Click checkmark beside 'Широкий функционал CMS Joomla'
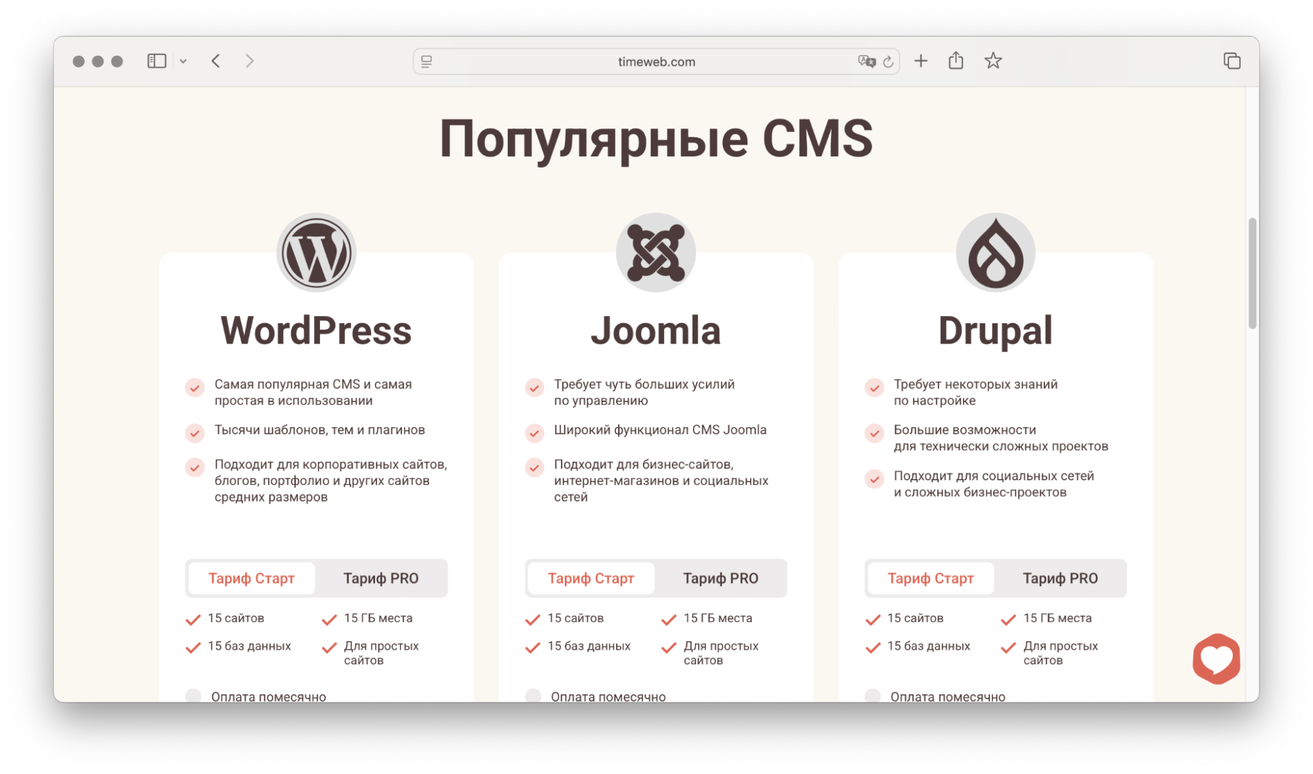This screenshot has height=774, width=1313. pos(534,432)
